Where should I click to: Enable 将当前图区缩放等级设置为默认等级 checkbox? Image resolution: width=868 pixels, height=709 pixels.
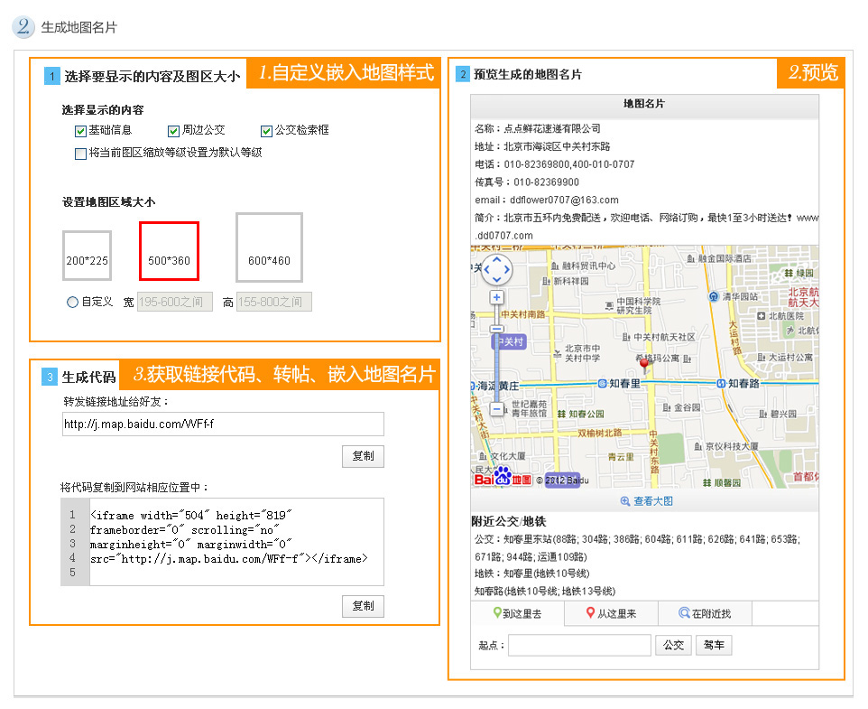(81, 154)
